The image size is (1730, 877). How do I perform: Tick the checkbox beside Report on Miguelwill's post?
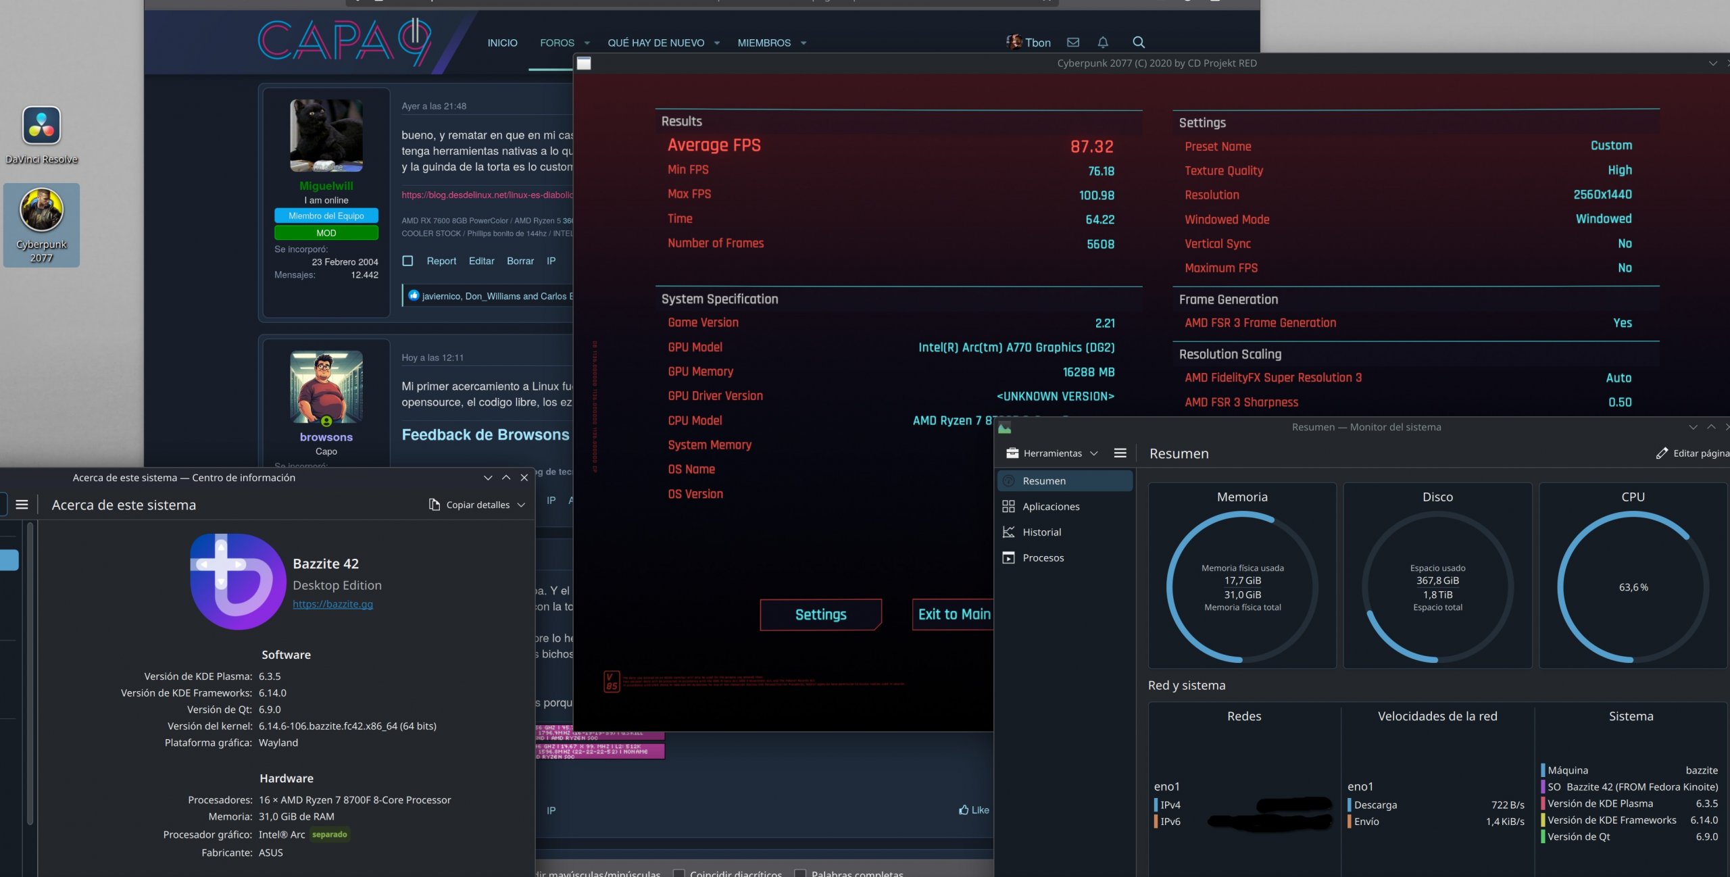click(x=407, y=261)
